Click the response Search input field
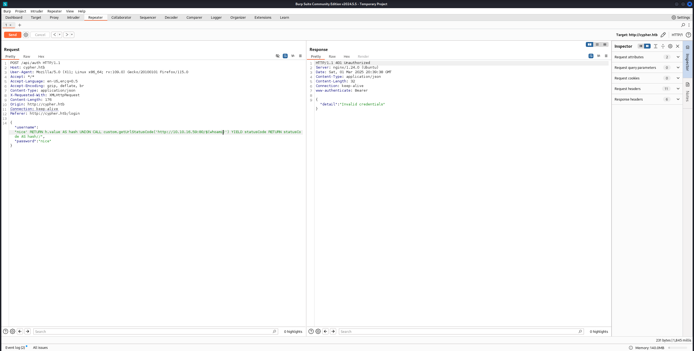The height and width of the screenshot is (351, 694). point(458,331)
